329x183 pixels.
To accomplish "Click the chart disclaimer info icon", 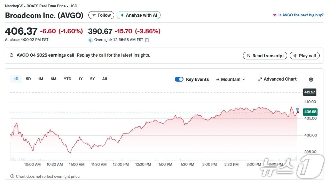I will [12, 176].
